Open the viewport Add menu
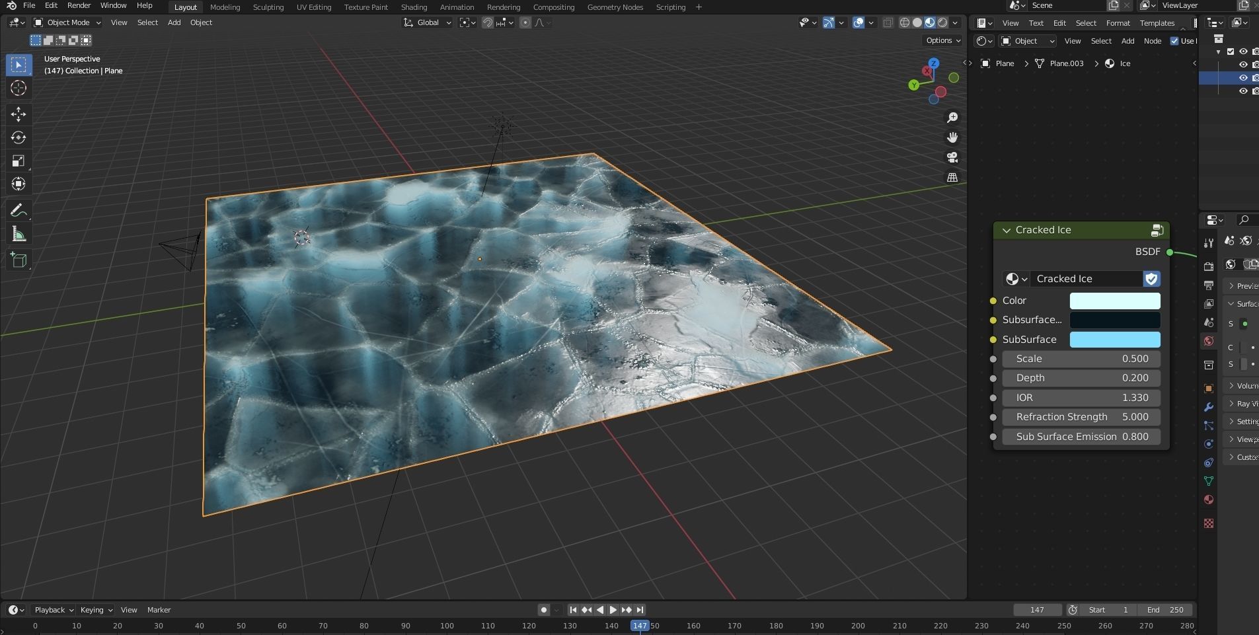The image size is (1259, 635). pyautogui.click(x=174, y=22)
